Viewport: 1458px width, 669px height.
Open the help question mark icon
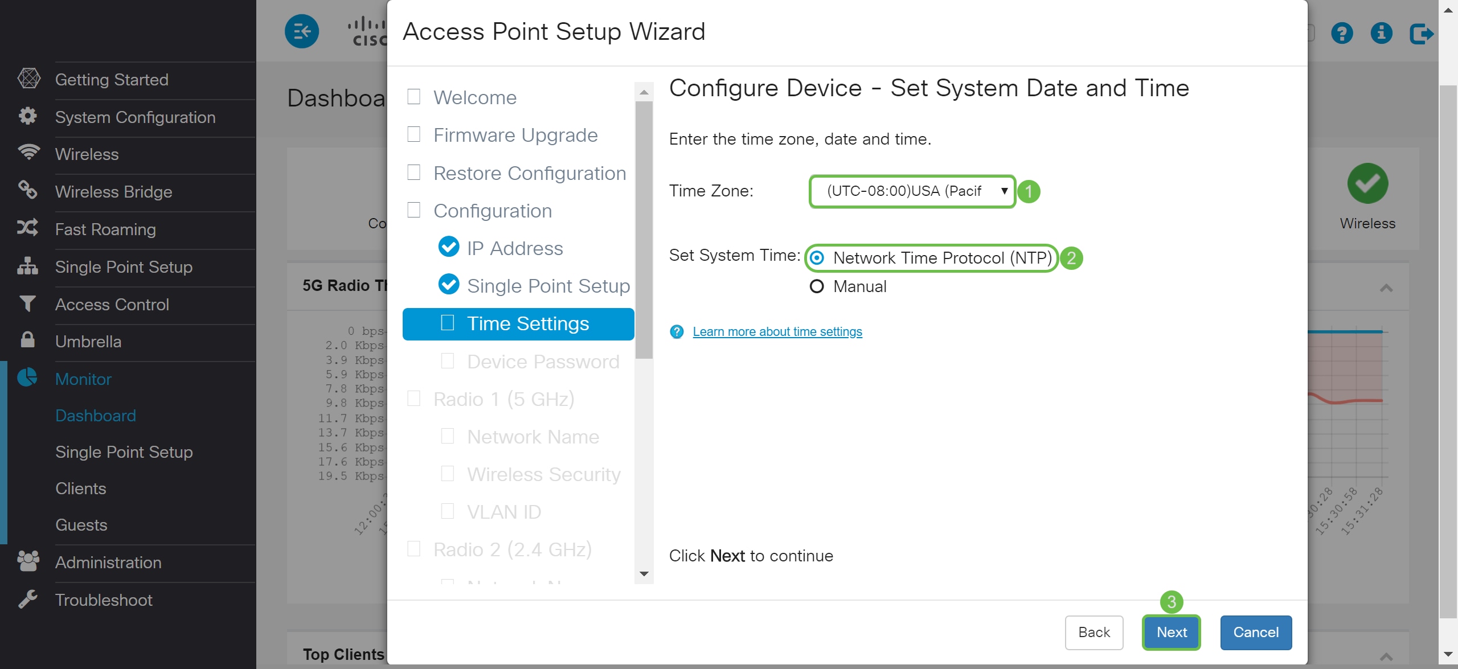pos(1342,33)
